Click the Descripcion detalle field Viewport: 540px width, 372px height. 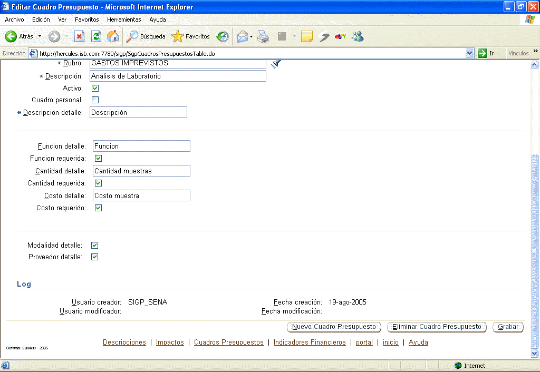tap(139, 113)
